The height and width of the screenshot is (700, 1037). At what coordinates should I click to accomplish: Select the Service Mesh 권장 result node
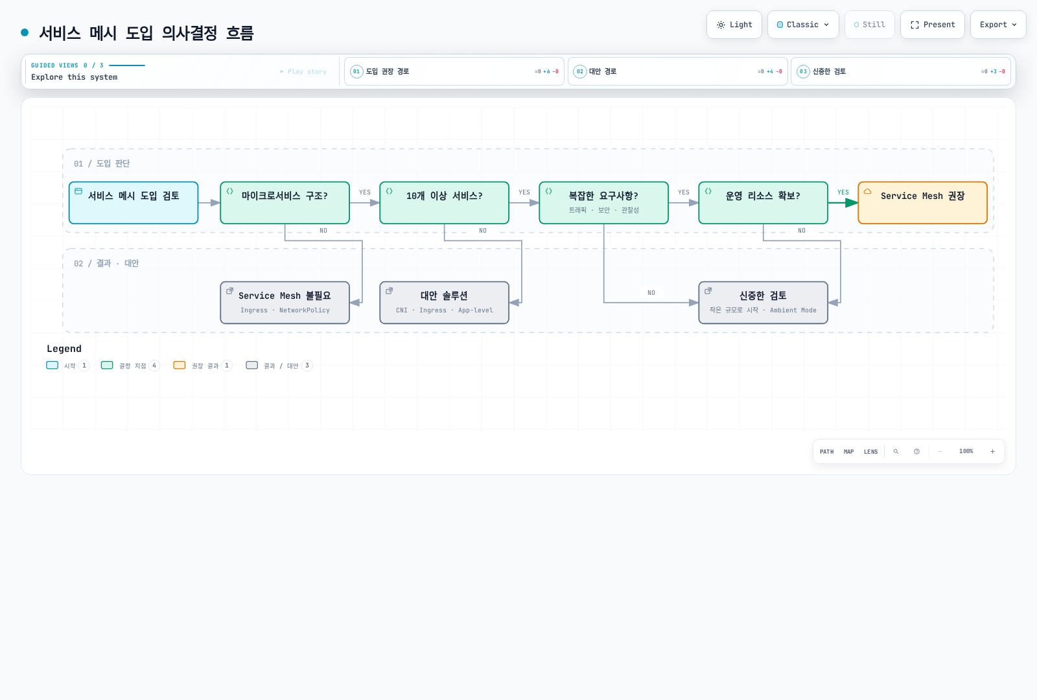pyautogui.click(x=923, y=203)
